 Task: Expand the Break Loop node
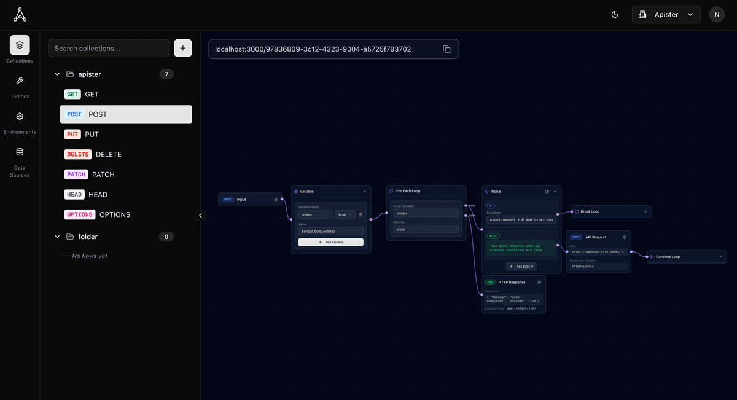pyautogui.click(x=645, y=211)
